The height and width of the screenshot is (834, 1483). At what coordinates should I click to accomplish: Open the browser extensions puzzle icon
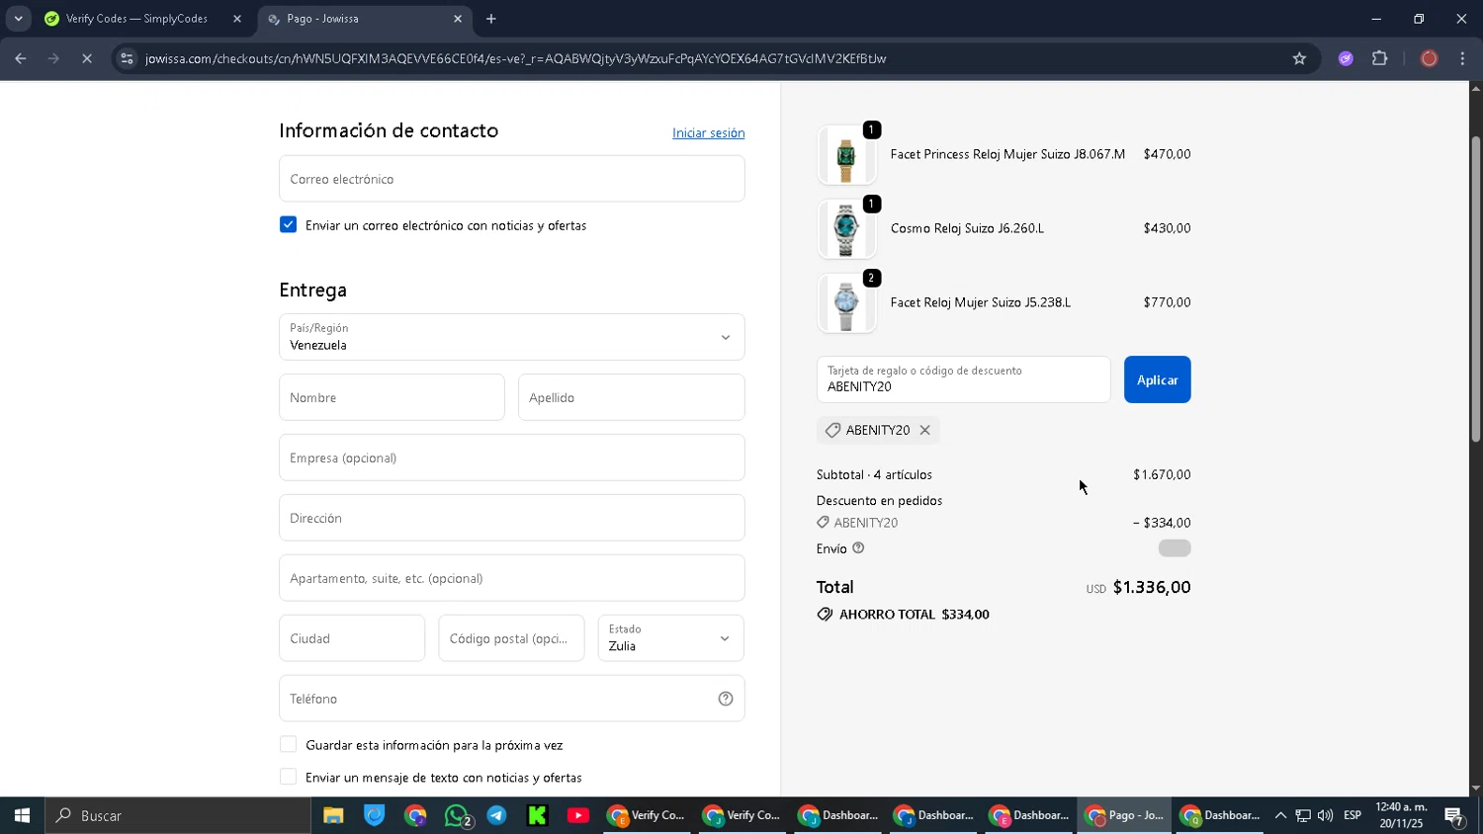tap(1380, 58)
